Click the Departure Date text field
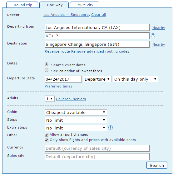The height and width of the screenshot is (174, 173). [63, 79]
